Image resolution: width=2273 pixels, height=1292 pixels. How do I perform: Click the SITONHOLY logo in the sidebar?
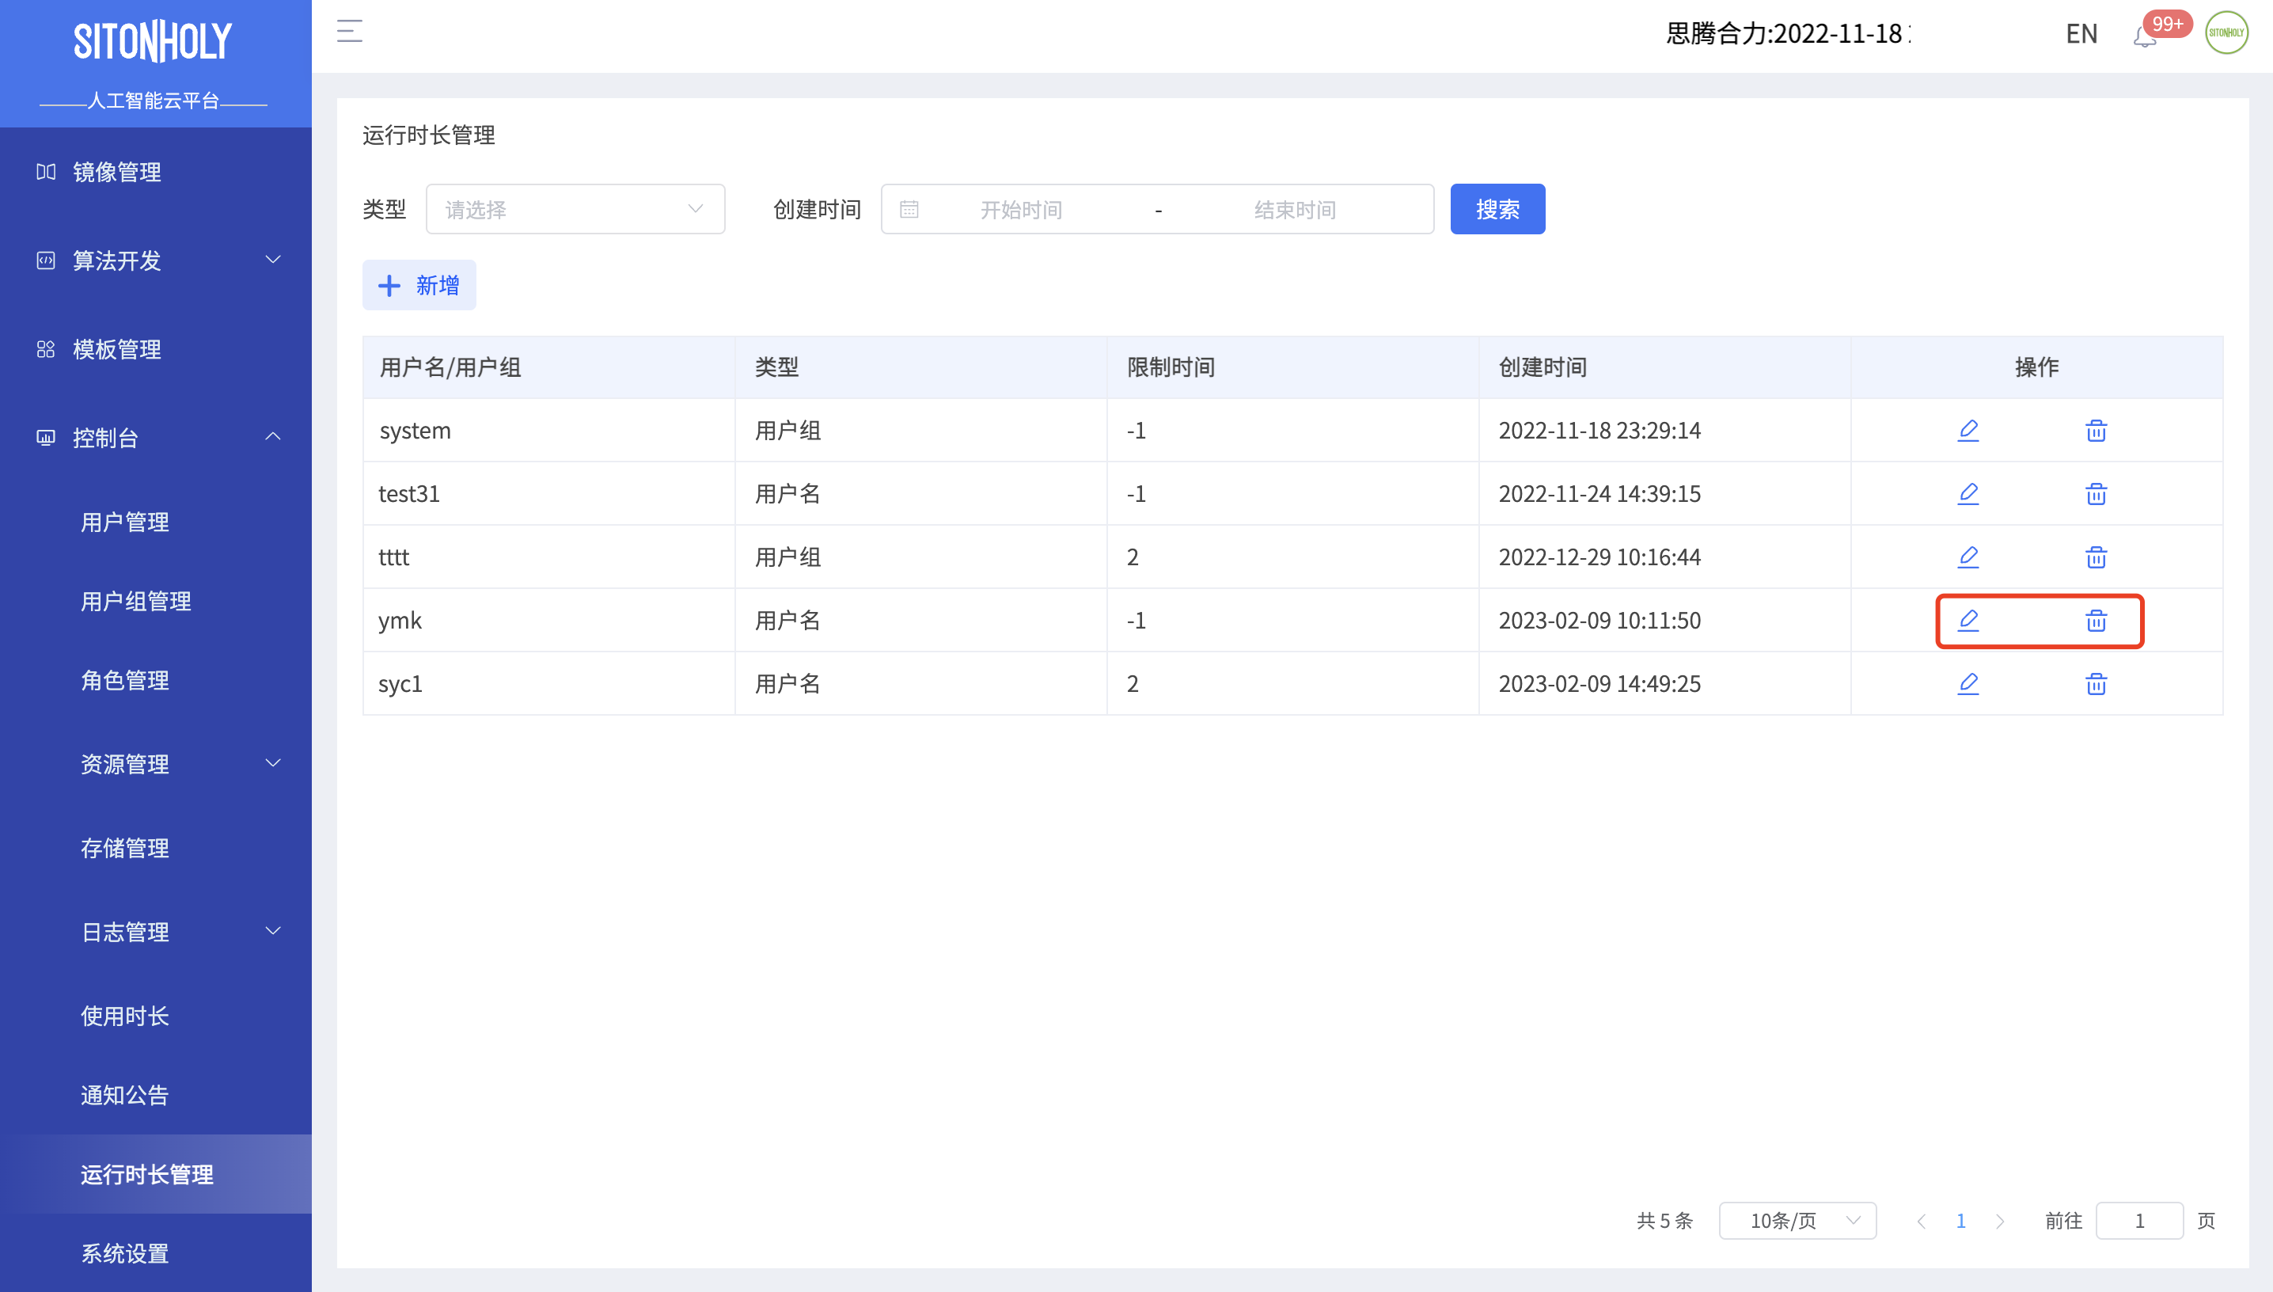[x=153, y=42]
